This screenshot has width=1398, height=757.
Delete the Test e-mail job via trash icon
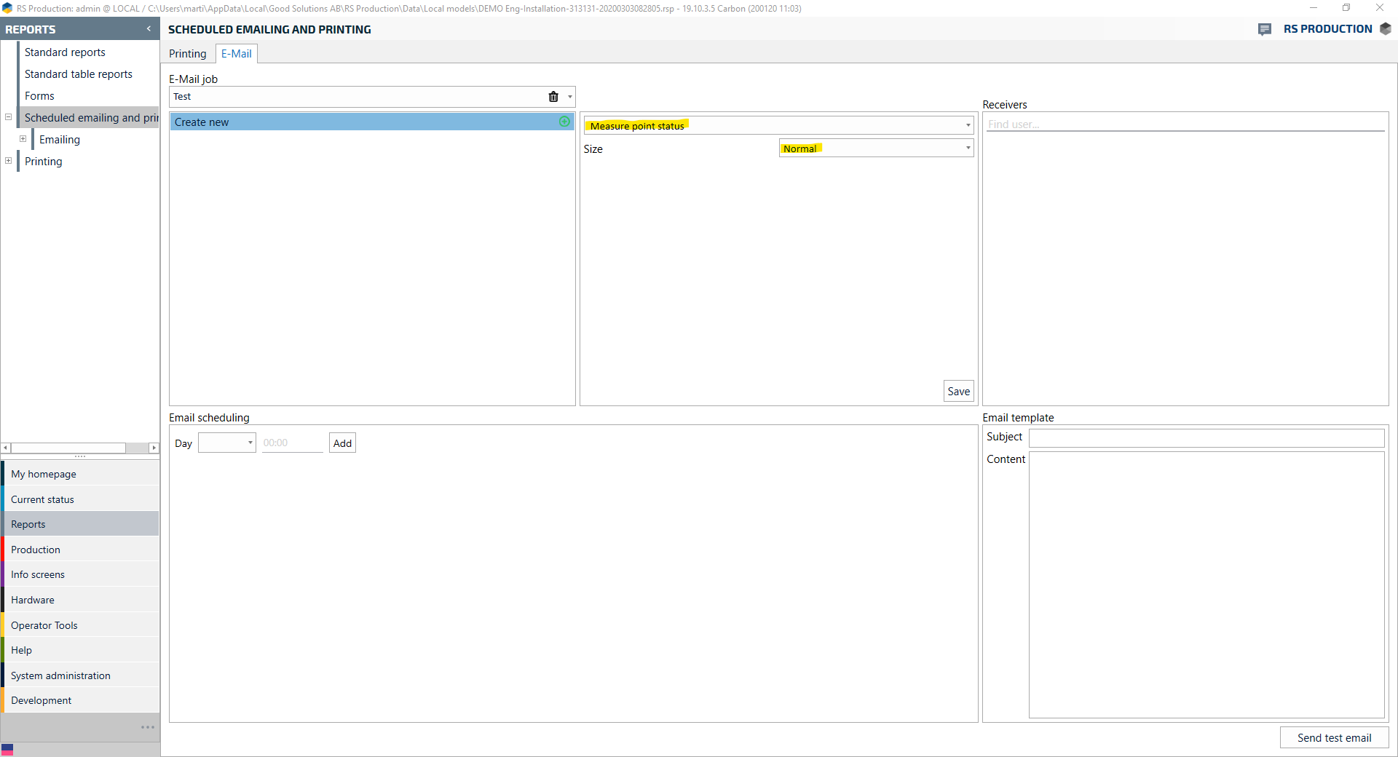[x=553, y=97]
